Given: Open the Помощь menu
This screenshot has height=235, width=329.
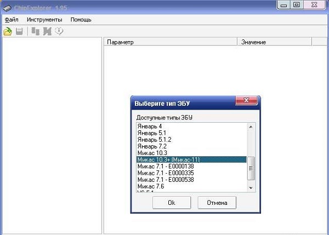Looking at the screenshot, I should (x=81, y=20).
